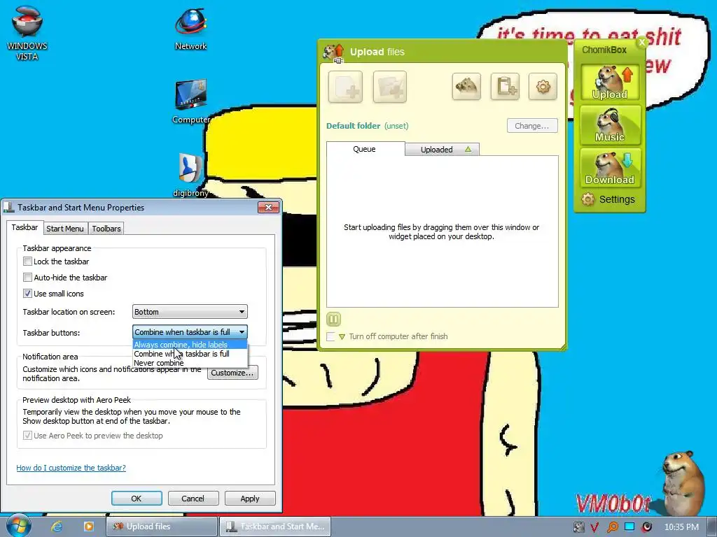The height and width of the screenshot is (537, 717).
Task: Close the ChomikBox widget with the X
Action: click(x=641, y=43)
